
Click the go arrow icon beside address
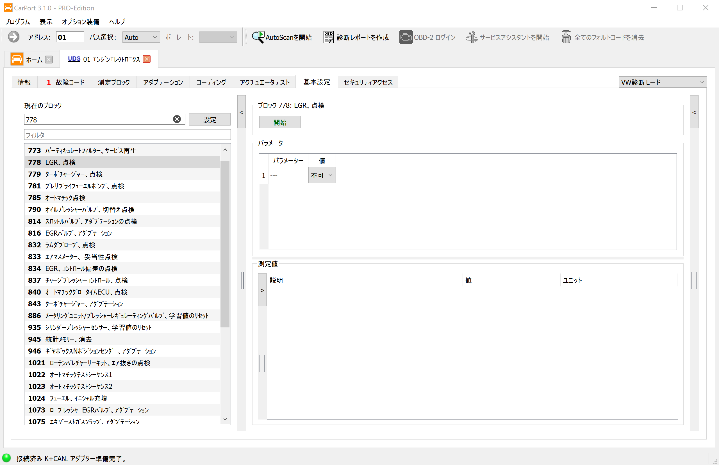coord(13,37)
